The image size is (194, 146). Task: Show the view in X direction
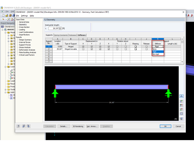tap(181, 101)
